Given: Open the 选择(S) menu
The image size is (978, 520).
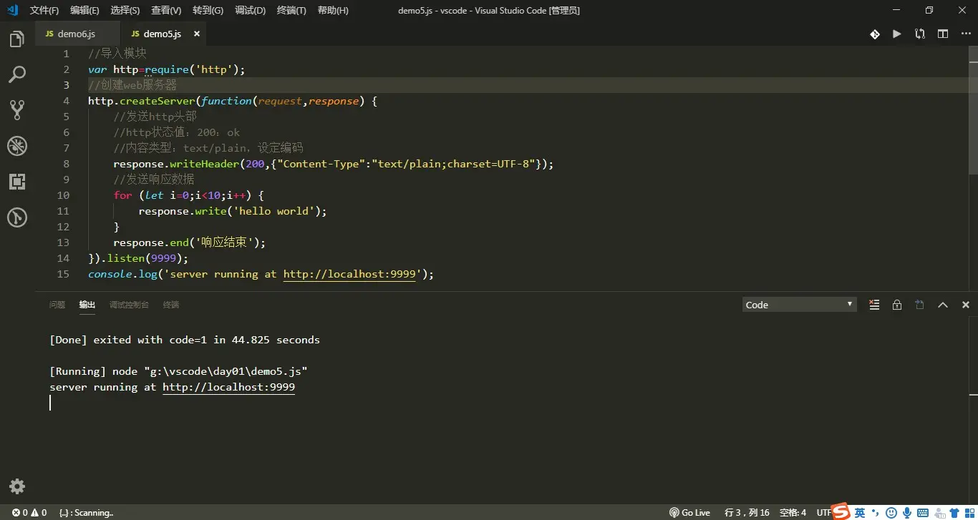Looking at the screenshot, I should [x=125, y=11].
